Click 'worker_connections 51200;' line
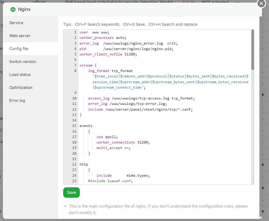The image size is (269, 221). [x=123, y=142]
